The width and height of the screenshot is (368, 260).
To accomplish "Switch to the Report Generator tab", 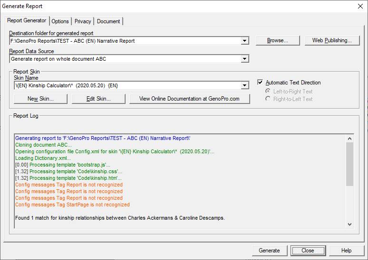I will pyautogui.click(x=27, y=20).
